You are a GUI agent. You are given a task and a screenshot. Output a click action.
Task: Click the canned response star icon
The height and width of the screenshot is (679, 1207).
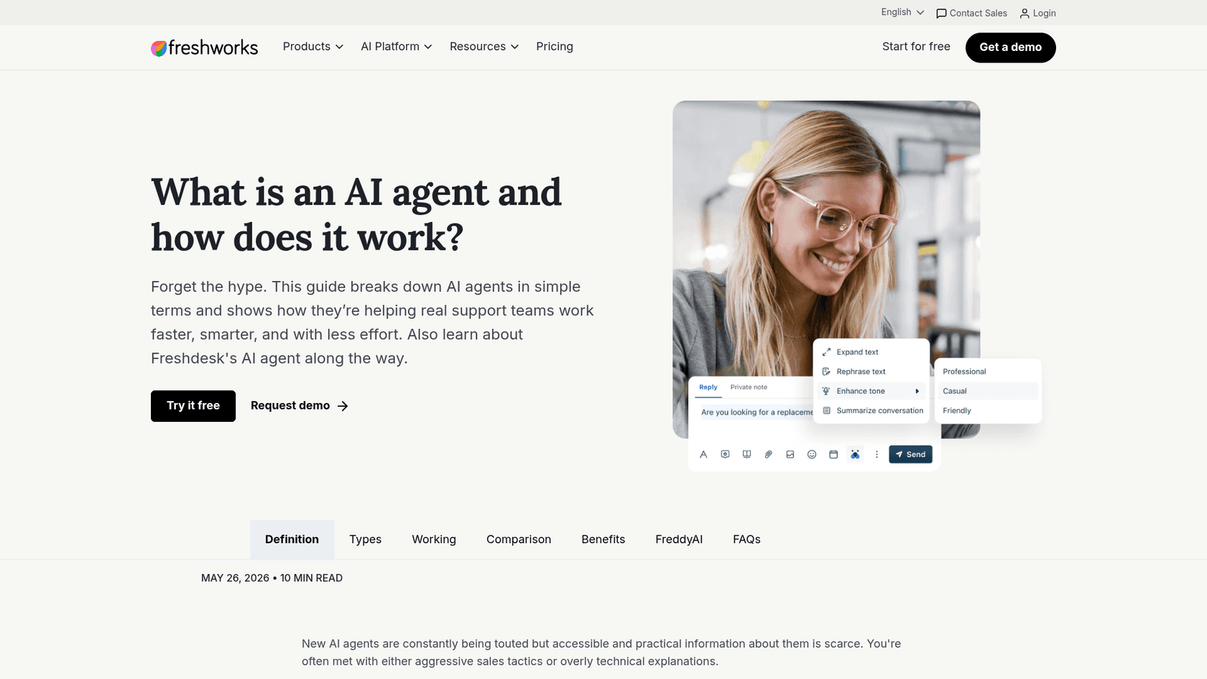(x=725, y=454)
